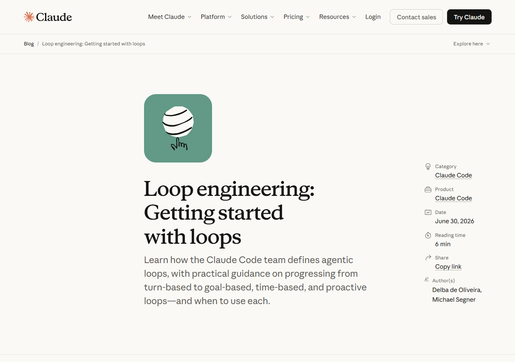Click the Share arrow icon
The height and width of the screenshot is (362, 515).
pos(428,258)
